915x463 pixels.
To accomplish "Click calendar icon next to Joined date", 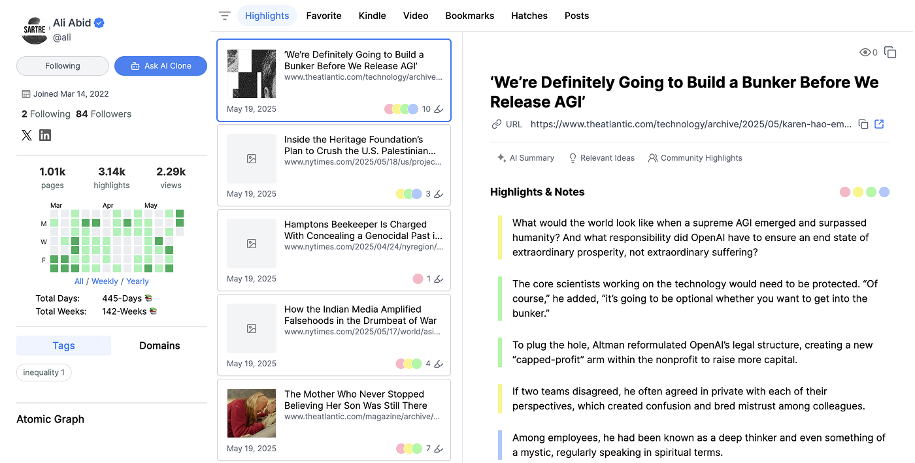I will click(x=26, y=94).
